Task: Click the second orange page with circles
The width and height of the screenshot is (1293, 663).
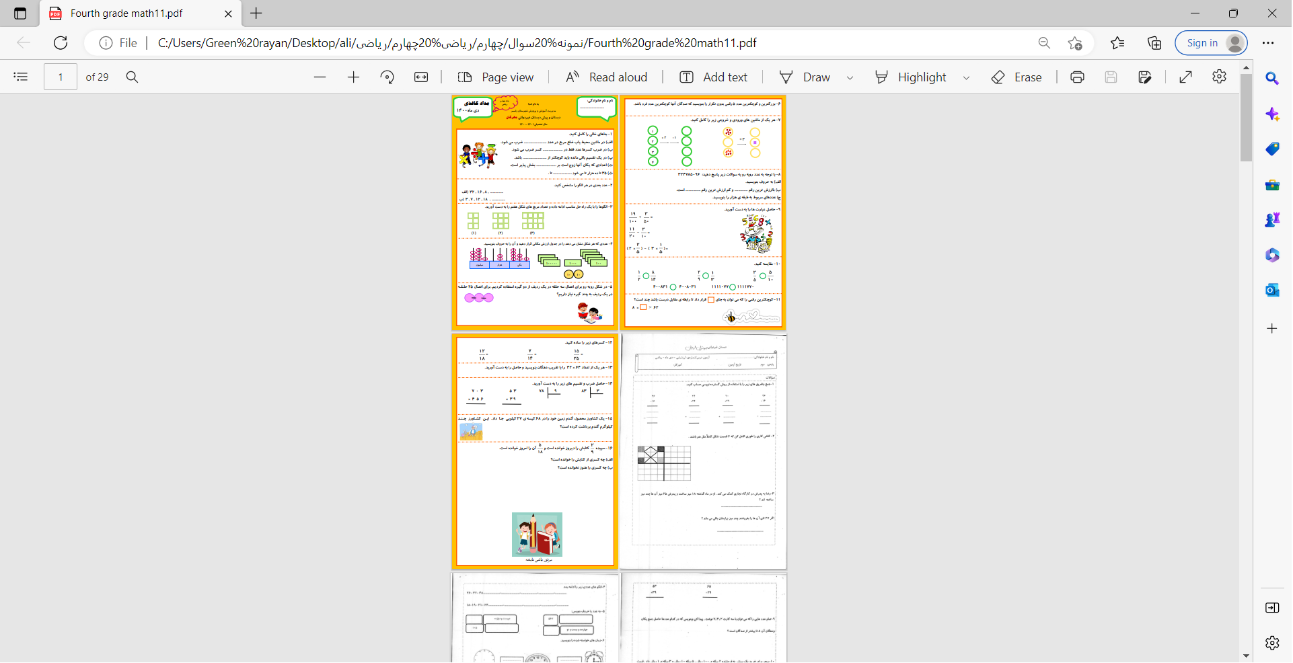Action: (704, 212)
